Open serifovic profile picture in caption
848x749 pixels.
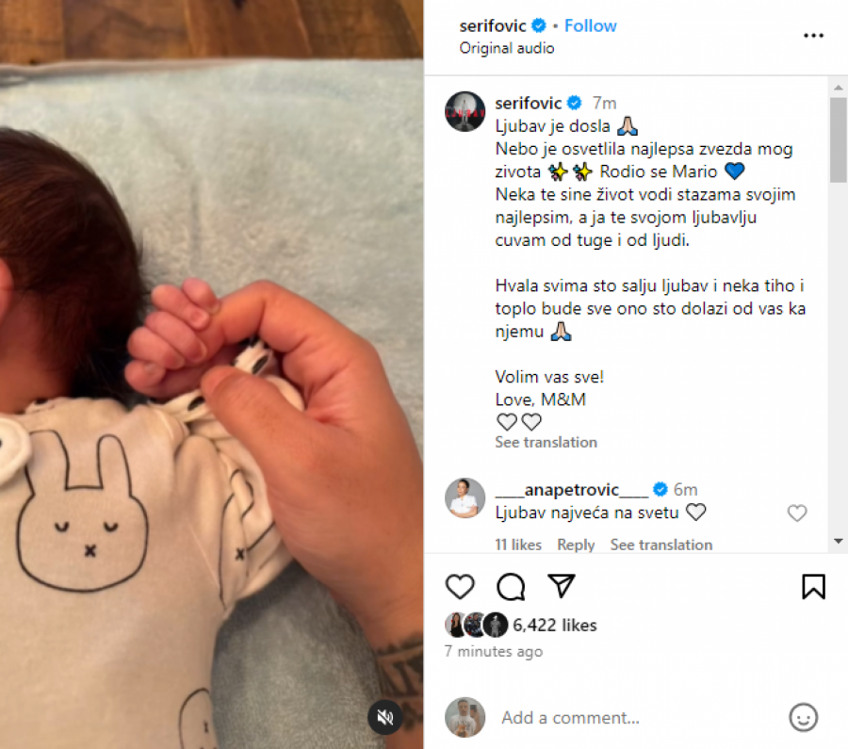coord(465,112)
